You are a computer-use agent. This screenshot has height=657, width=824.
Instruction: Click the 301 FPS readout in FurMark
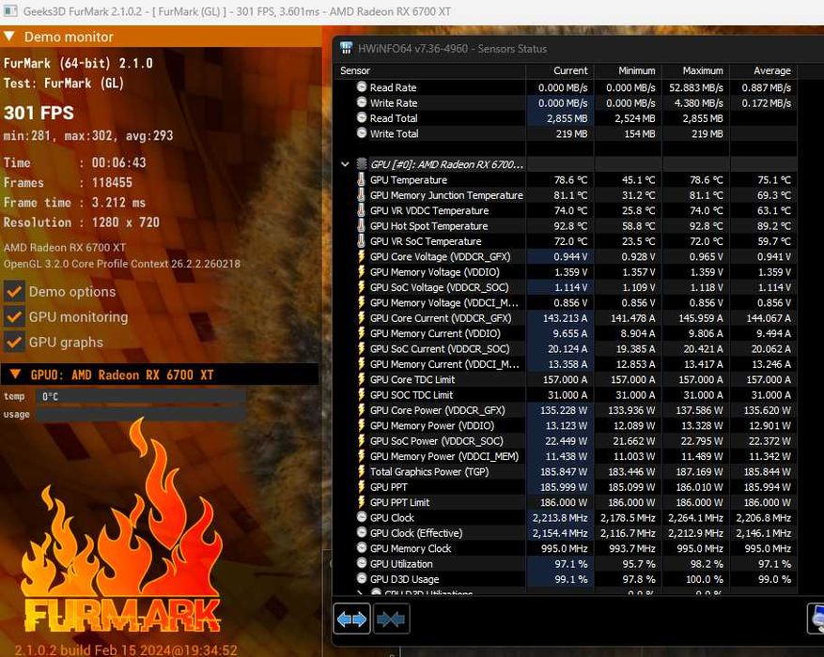[x=39, y=113]
